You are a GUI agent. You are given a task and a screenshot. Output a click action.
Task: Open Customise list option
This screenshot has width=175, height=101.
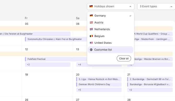pos(110,50)
